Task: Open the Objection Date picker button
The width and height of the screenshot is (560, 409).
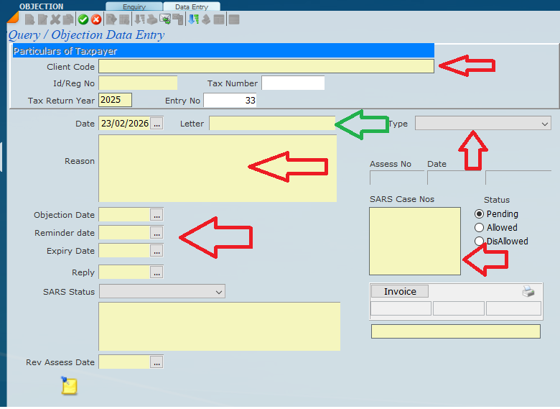Action: click(x=157, y=214)
